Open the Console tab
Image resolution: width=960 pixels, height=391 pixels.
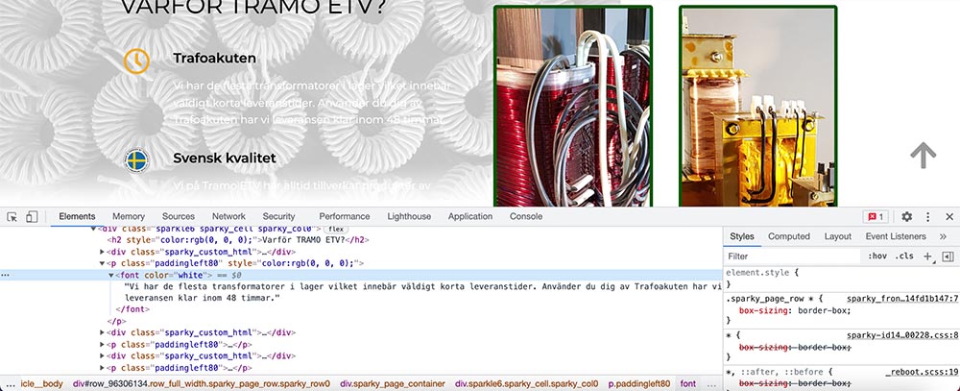526,216
